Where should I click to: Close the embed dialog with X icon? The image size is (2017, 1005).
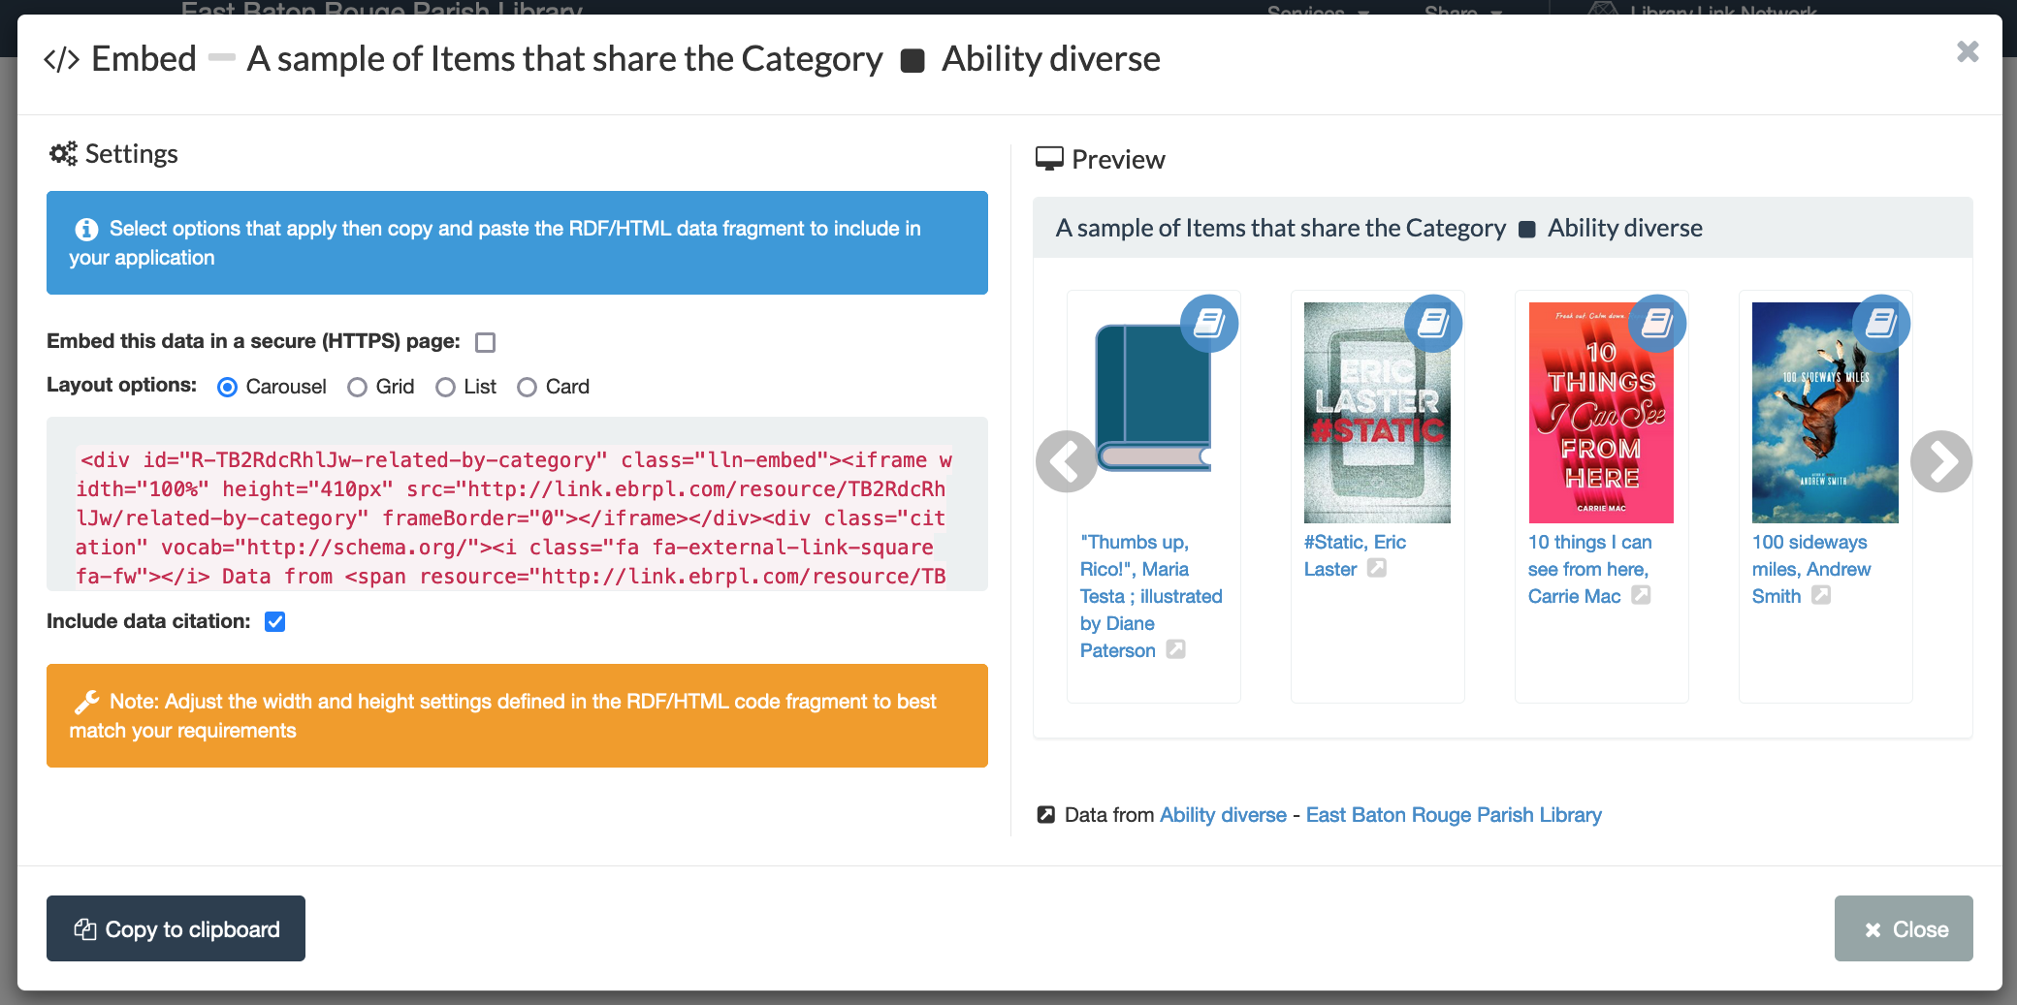(x=1968, y=51)
